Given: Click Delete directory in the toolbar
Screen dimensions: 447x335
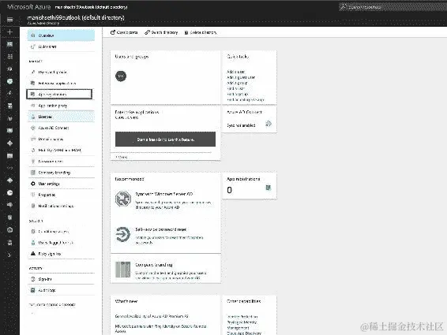Looking at the screenshot, I should (x=201, y=32).
